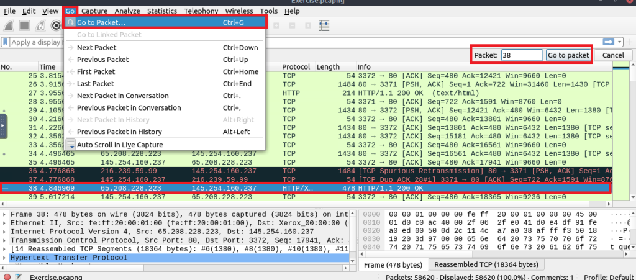Image resolution: width=636 pixels, height=280 pixels.
Task: Click the stop capture square icon
Action: click(24, 25)
